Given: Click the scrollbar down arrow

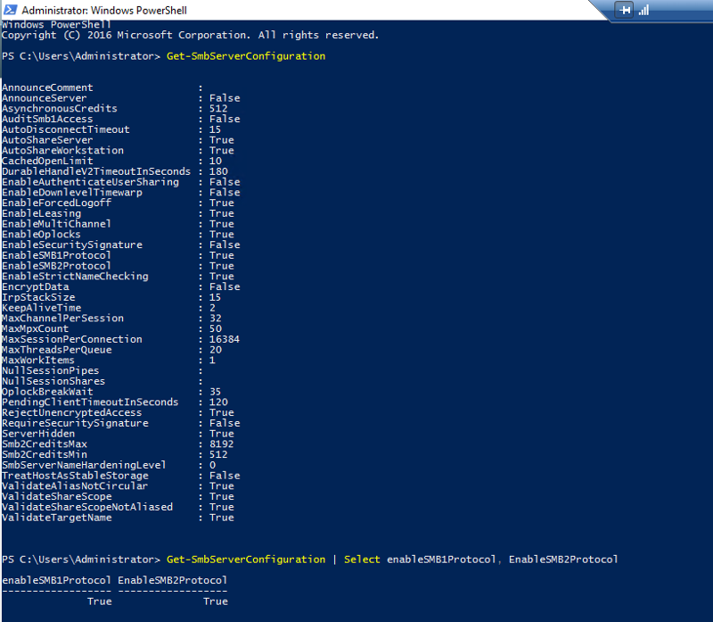Looking at the screenshot, I should 705,615.
